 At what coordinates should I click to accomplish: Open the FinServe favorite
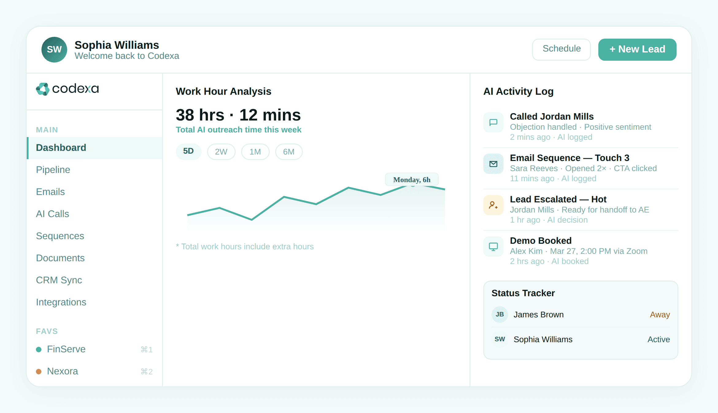[x=66, y=349]
